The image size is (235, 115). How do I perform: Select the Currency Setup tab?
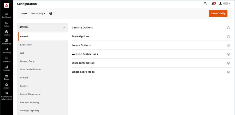[x=27, y=61]
